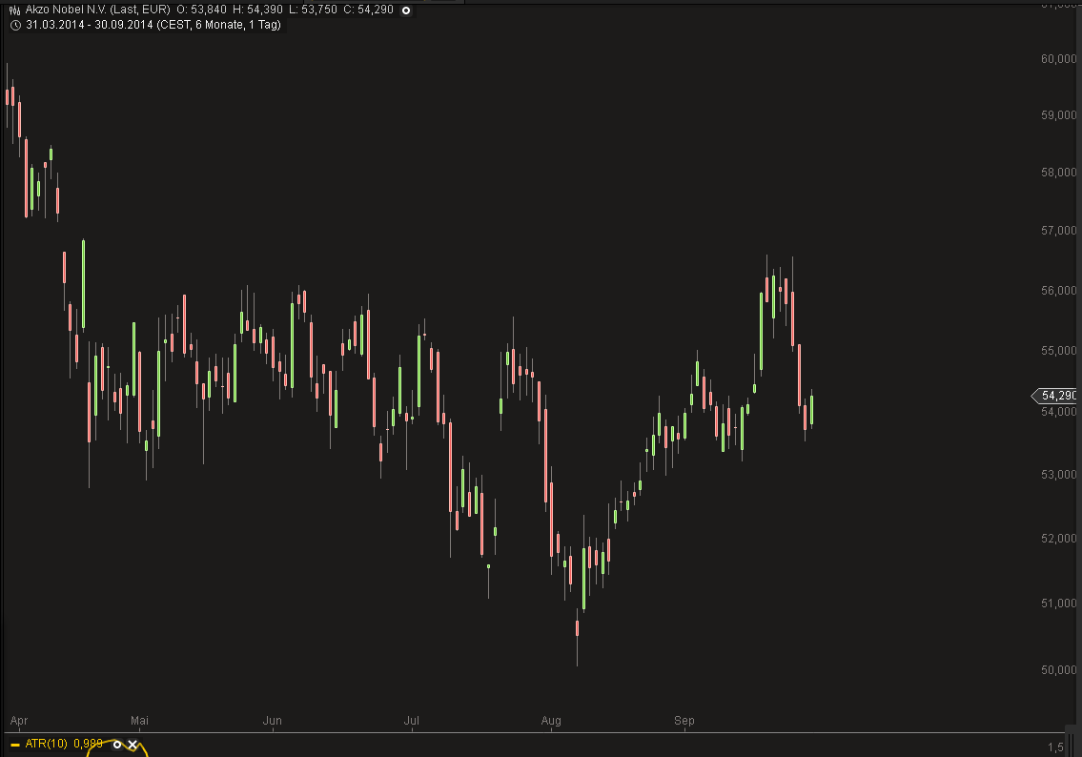Click the 57,000 price axis label

pos(1058,231)
